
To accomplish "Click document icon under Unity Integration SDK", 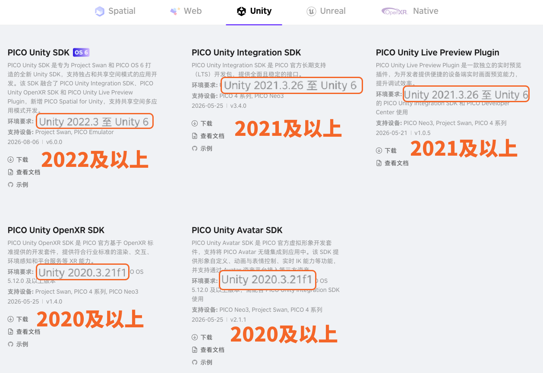I will click(195, 136).
